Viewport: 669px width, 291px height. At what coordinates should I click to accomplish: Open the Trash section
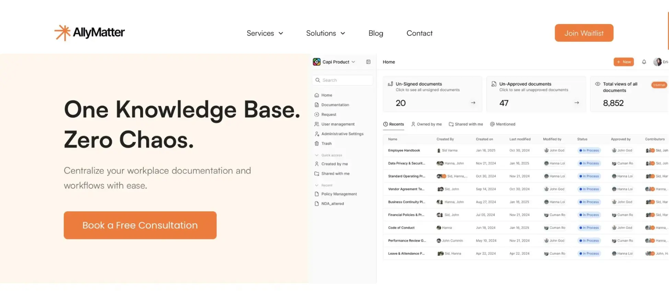point(326,143)
